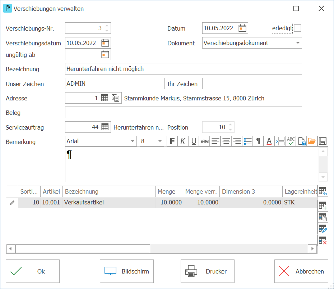Open calendar picker for ungültig ab
The width and height of the screenshot is (334, 289).
pos(105,54)
